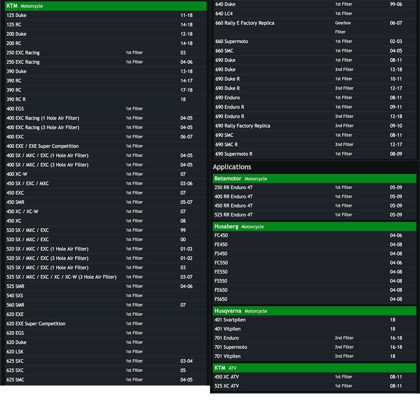Click the 701 Vitpilen row

(x=315, y=356)
